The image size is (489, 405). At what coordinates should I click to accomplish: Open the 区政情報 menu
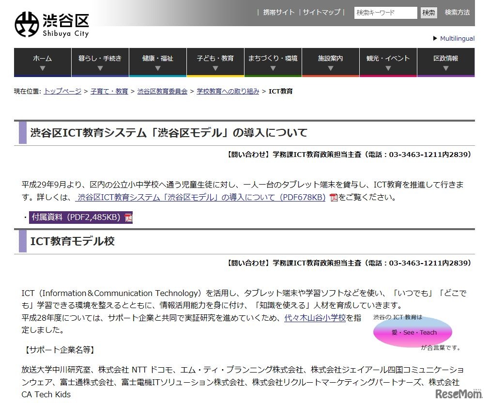(445, 62)
